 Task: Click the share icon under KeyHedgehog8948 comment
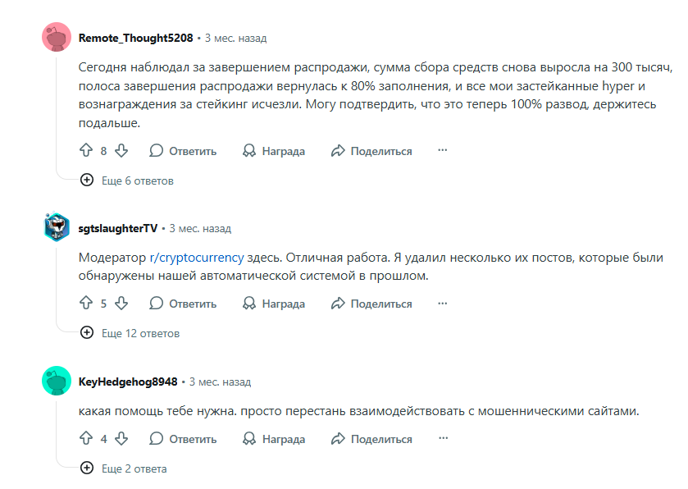(x=336, y=439)
